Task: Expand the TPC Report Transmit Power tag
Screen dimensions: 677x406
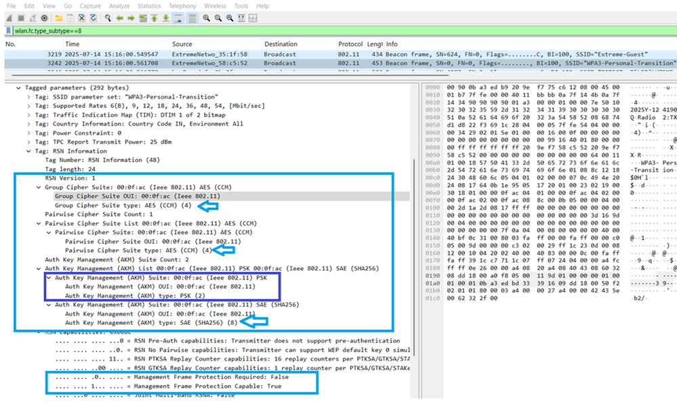Action: (x=28, y=142)
